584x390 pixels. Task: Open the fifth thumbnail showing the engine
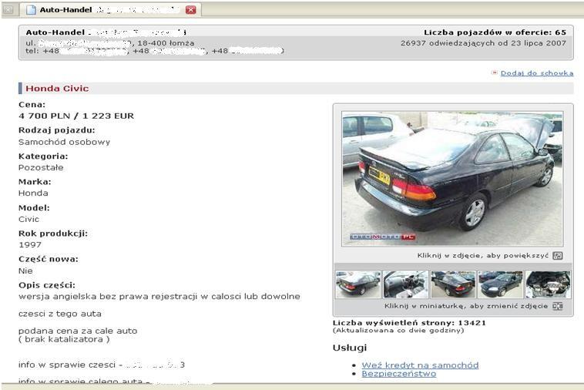pyautogui.click(x=548, y=284)
